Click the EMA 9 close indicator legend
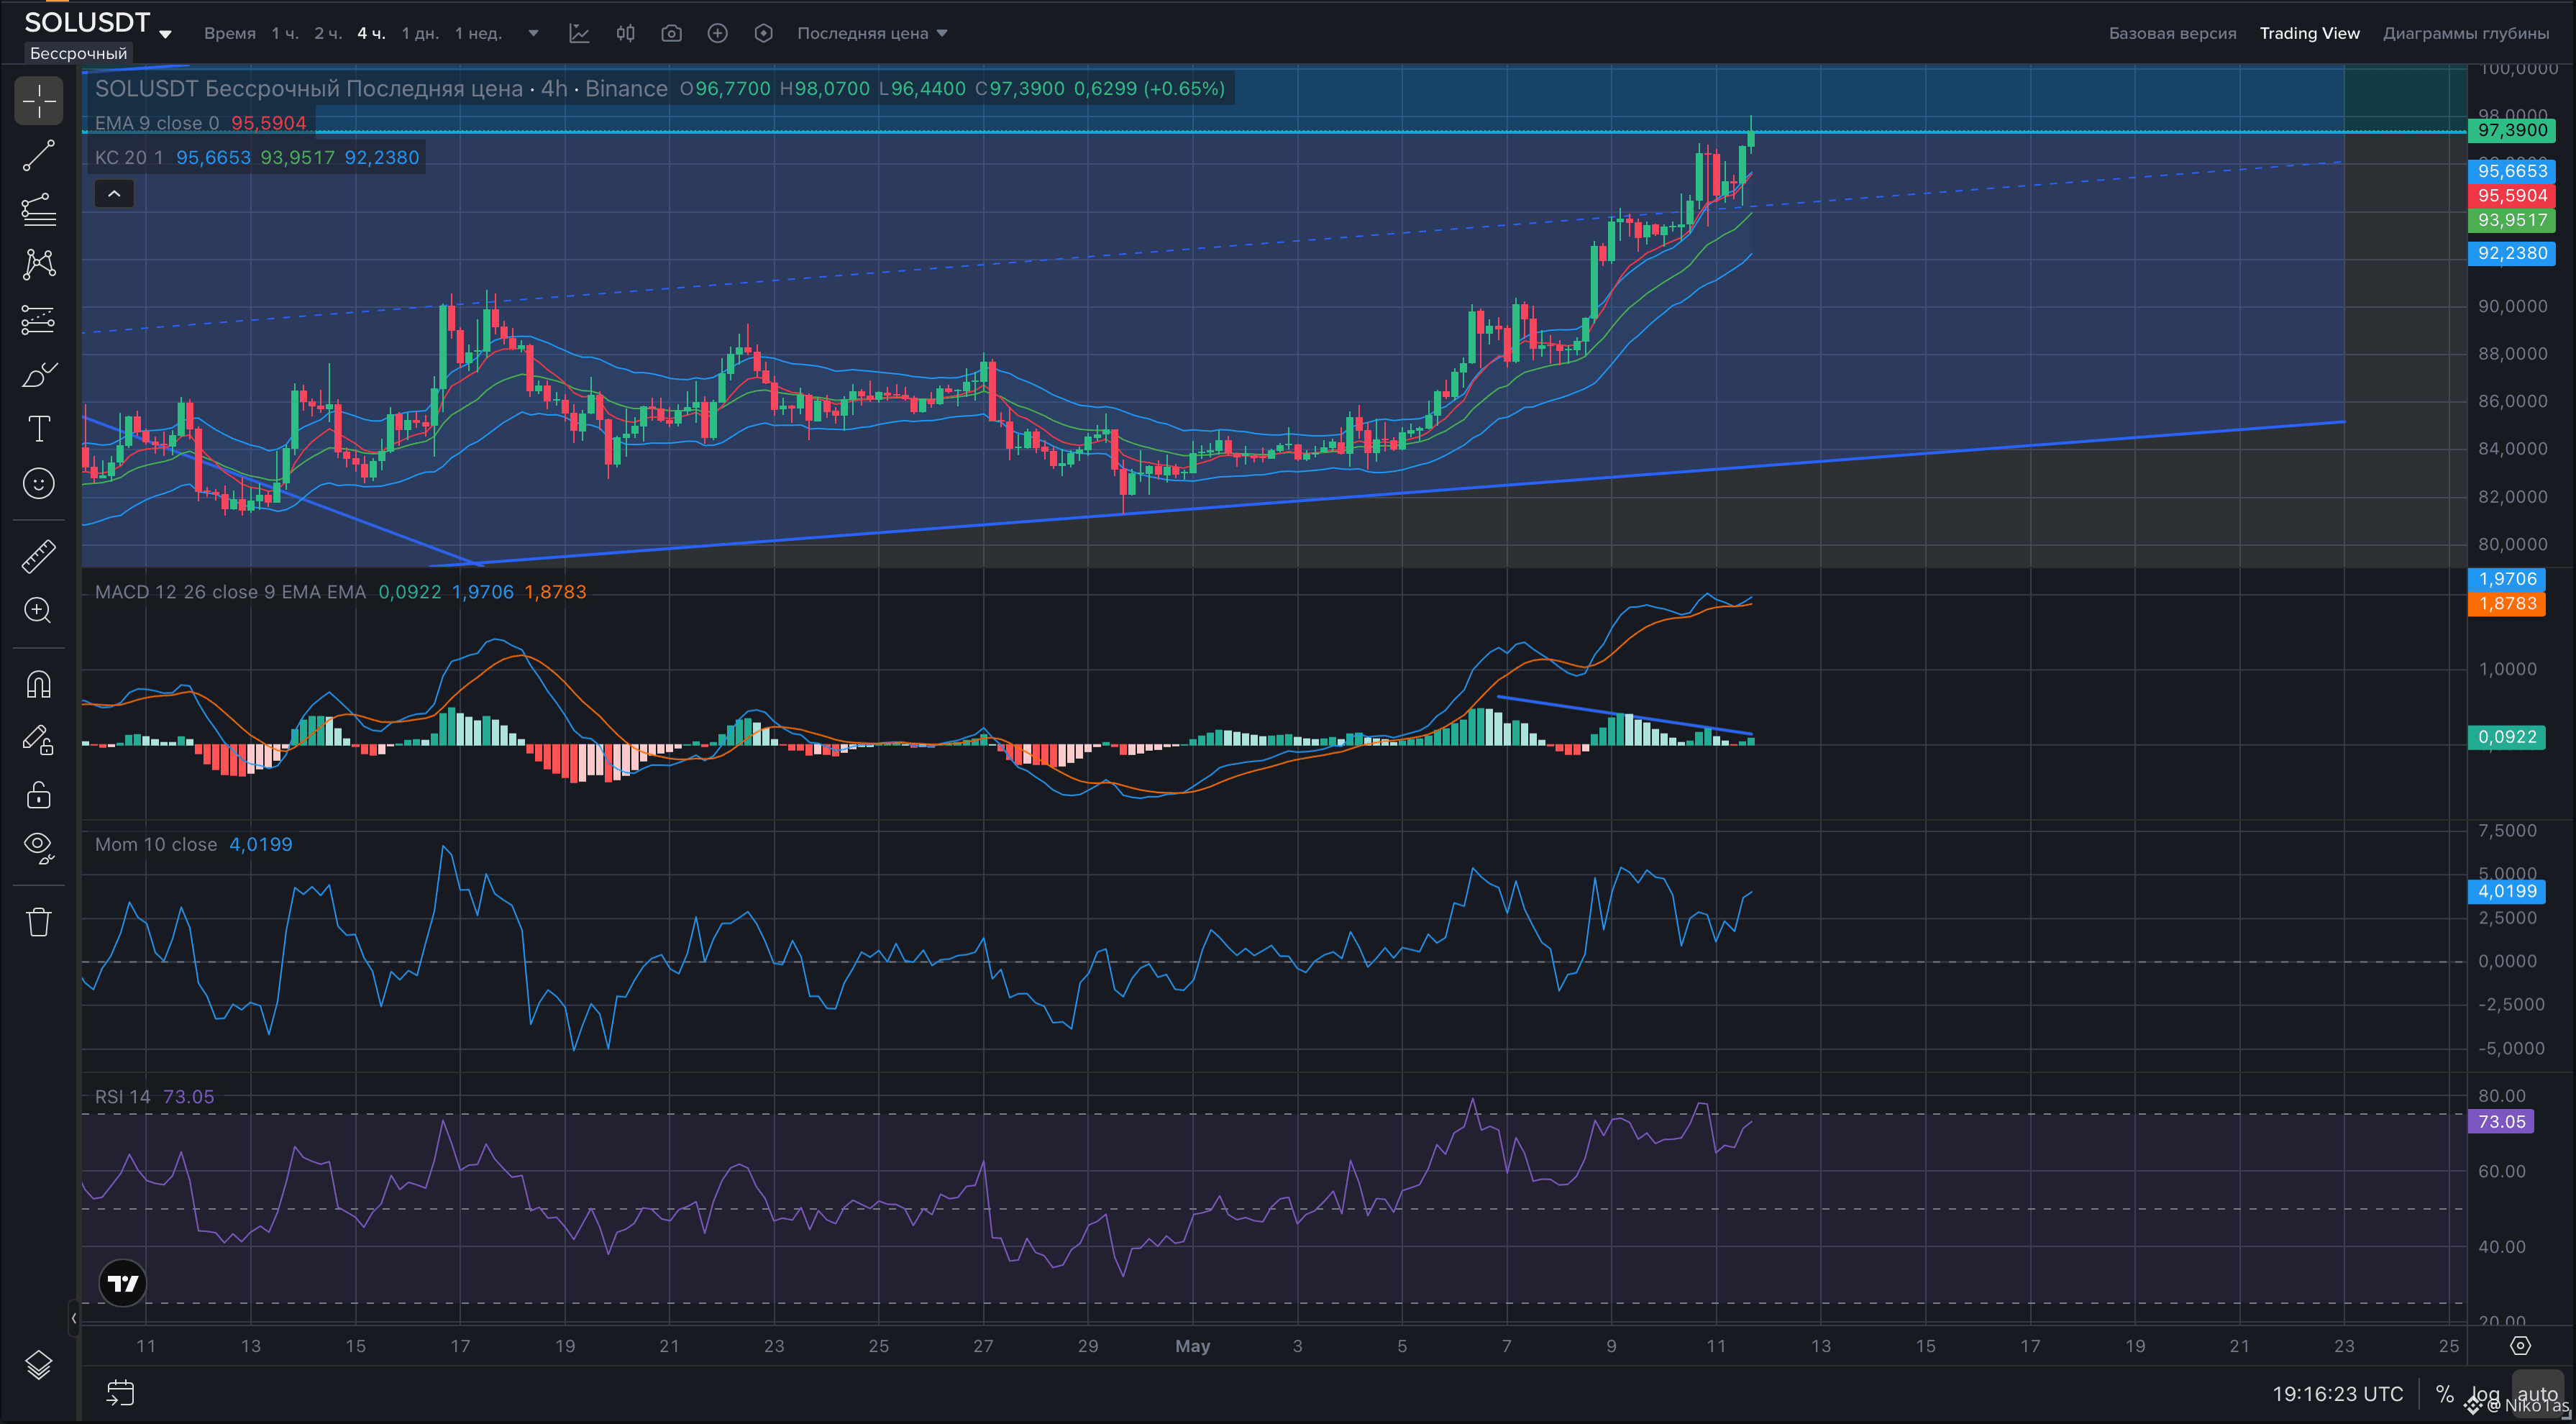Image resolution: width=2576 pixels, height=1424 pixels. pos(200,123)
